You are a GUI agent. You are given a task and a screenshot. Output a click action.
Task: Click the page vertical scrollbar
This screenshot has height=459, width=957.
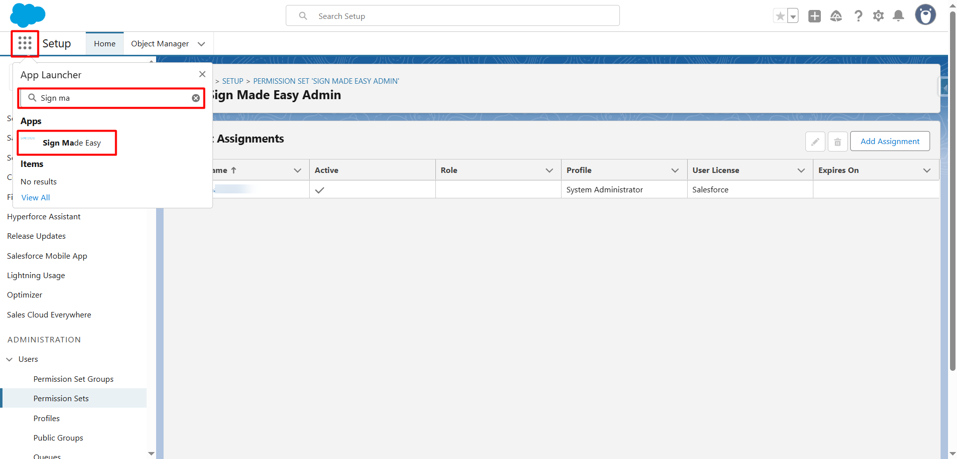point(953,192)
